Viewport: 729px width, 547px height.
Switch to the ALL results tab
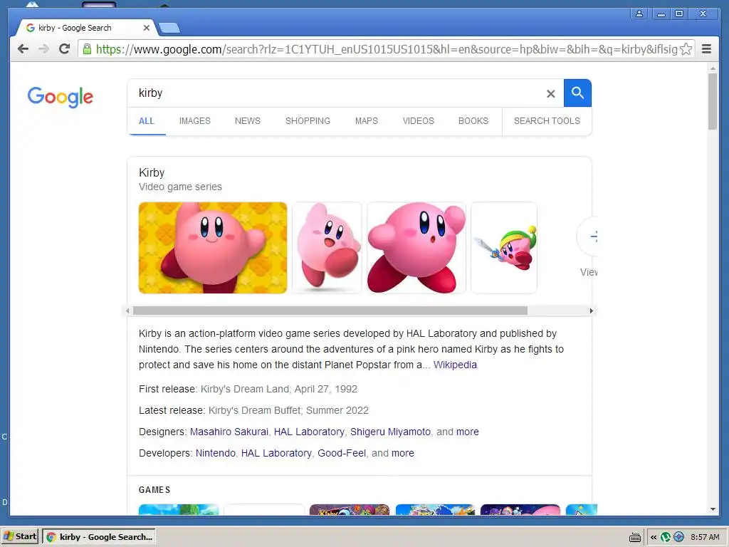pyautogui.click(x=147, y=121)
